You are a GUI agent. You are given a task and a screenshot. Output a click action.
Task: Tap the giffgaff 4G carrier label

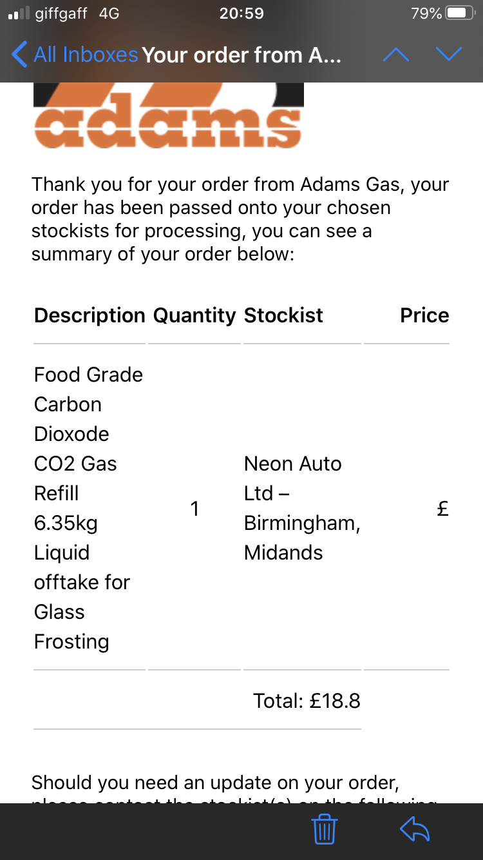(77, 14)
